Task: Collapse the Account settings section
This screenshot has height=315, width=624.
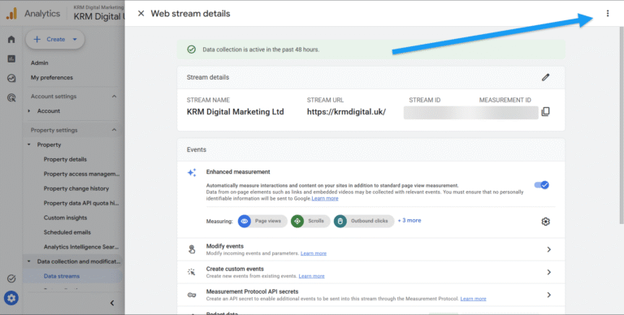Action: coord(115,97)
